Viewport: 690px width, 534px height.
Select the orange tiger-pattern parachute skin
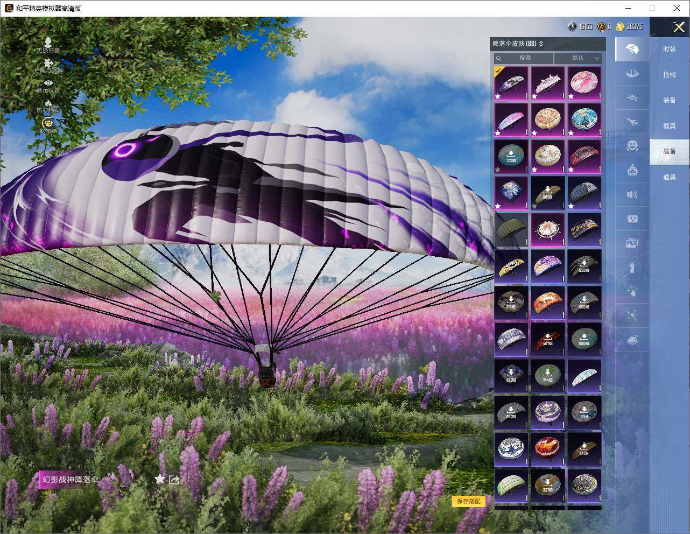pyautogui.click(x=548, y=303)
